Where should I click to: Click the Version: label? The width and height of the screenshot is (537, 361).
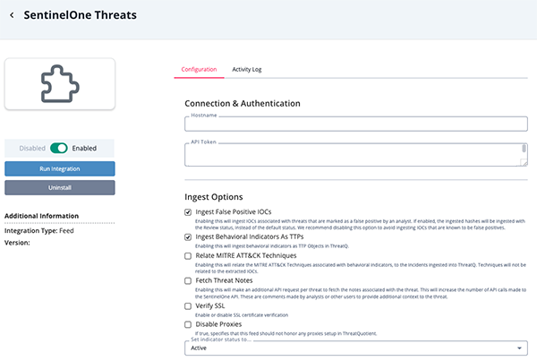tap(17, 243)
